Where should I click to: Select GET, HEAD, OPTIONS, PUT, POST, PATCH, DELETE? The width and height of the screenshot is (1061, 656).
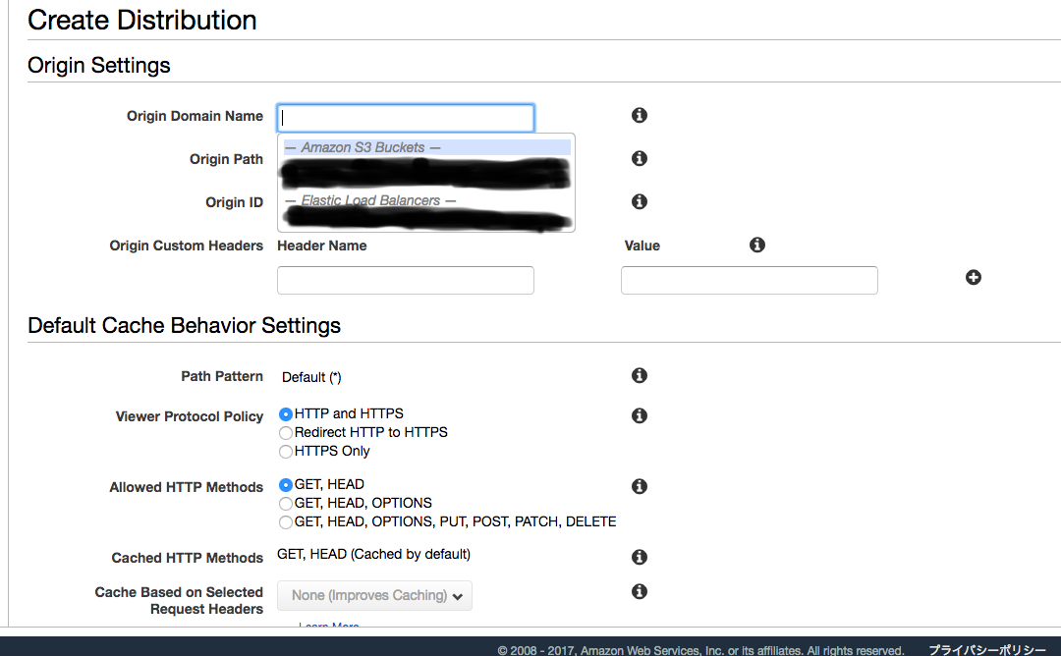tap(286, 522)
